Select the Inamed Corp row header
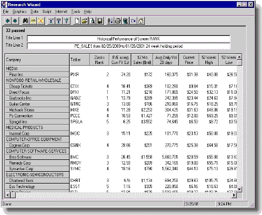Screen dimensions: 262x215 (37, 134)
